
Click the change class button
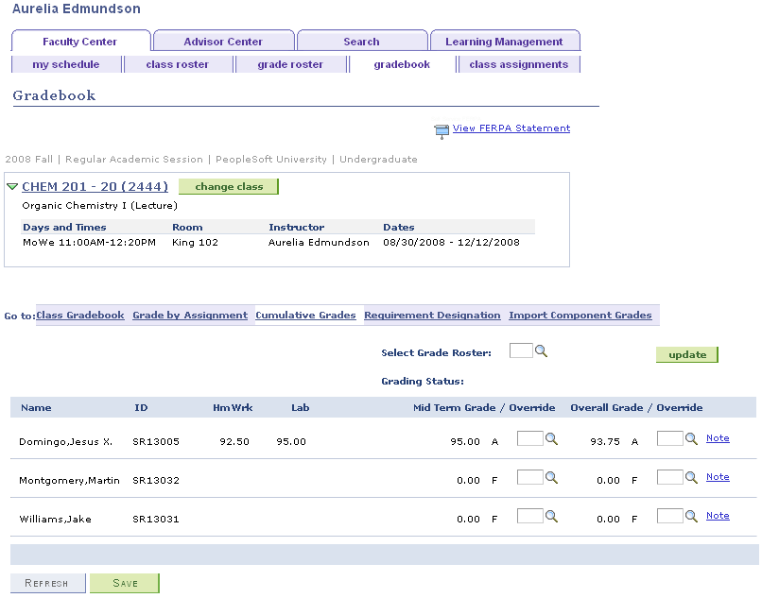tap(228, 186)
